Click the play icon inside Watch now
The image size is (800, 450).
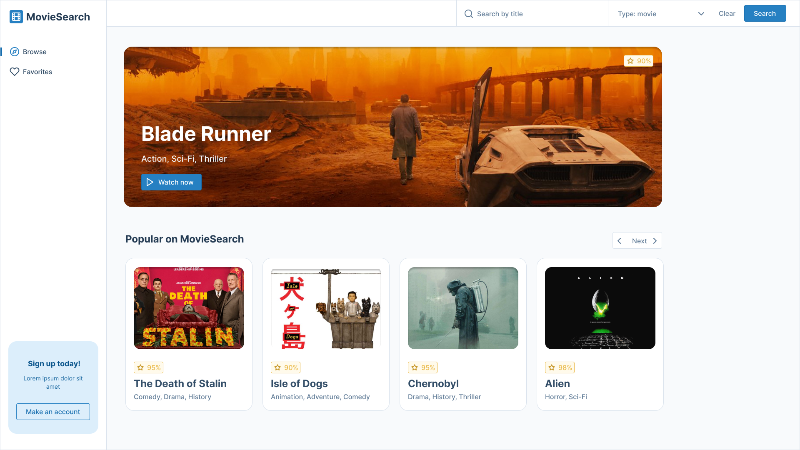(150, 182)
